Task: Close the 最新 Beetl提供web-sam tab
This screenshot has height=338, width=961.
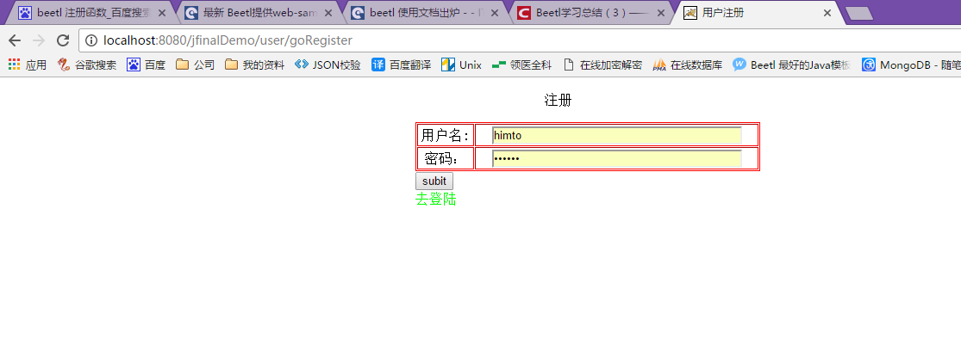Action: pyautogui.click(x=328, y=13)
